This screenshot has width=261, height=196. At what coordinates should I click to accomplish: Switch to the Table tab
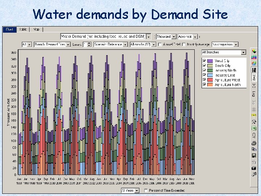click(x=23, y=29)
